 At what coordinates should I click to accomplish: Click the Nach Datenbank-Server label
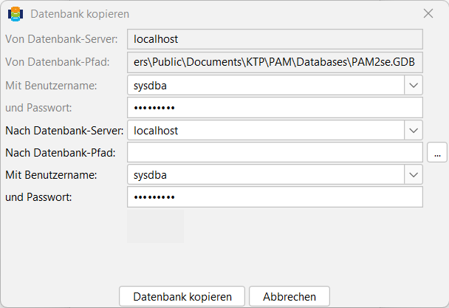point(64,130)
